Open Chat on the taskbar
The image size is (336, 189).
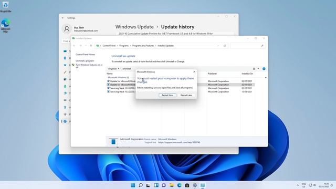pyautogui.click(x=164, y=185)
